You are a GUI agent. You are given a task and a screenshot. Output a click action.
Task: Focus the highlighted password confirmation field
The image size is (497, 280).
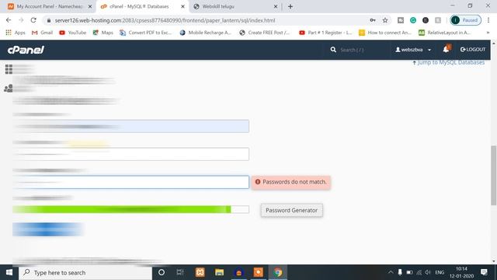tap(130, 182)
